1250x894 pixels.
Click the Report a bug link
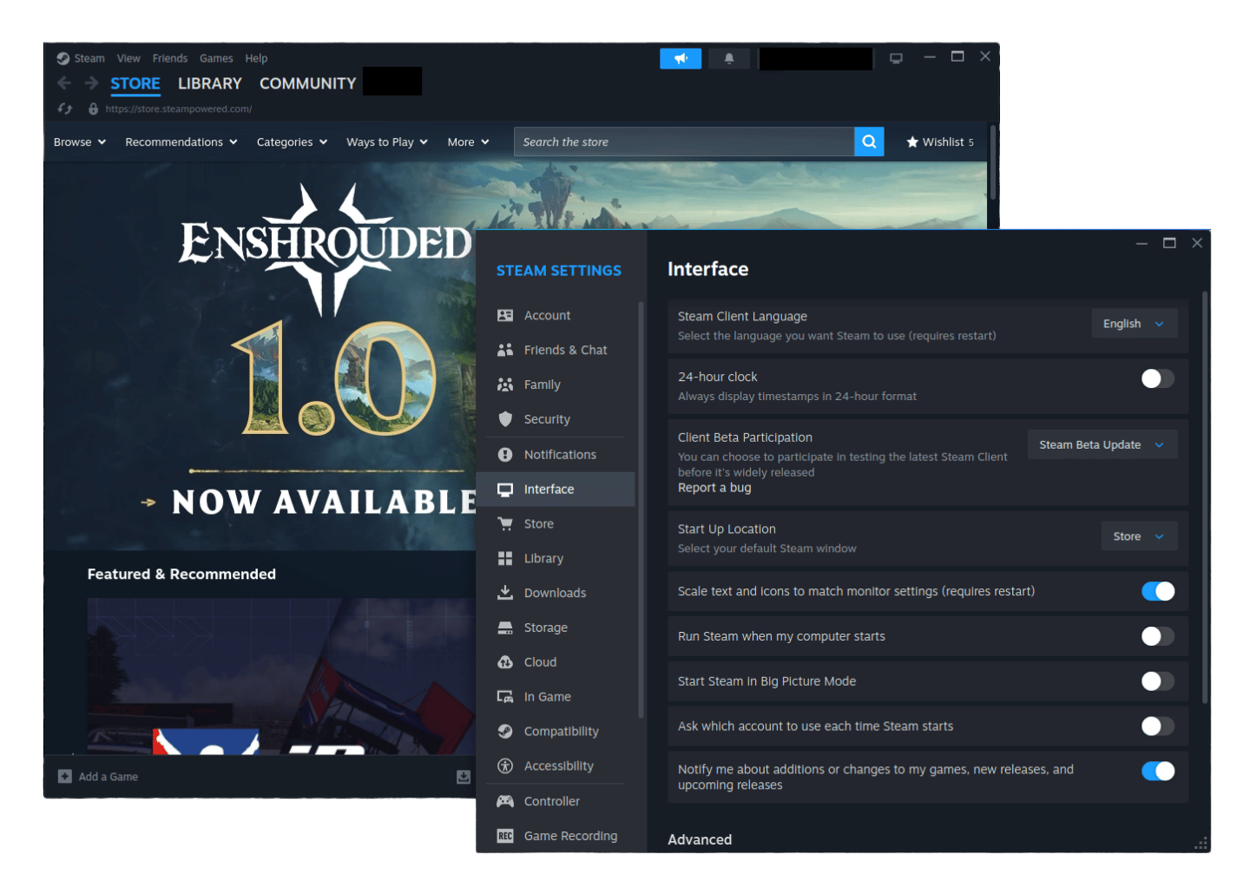point(714,488)
